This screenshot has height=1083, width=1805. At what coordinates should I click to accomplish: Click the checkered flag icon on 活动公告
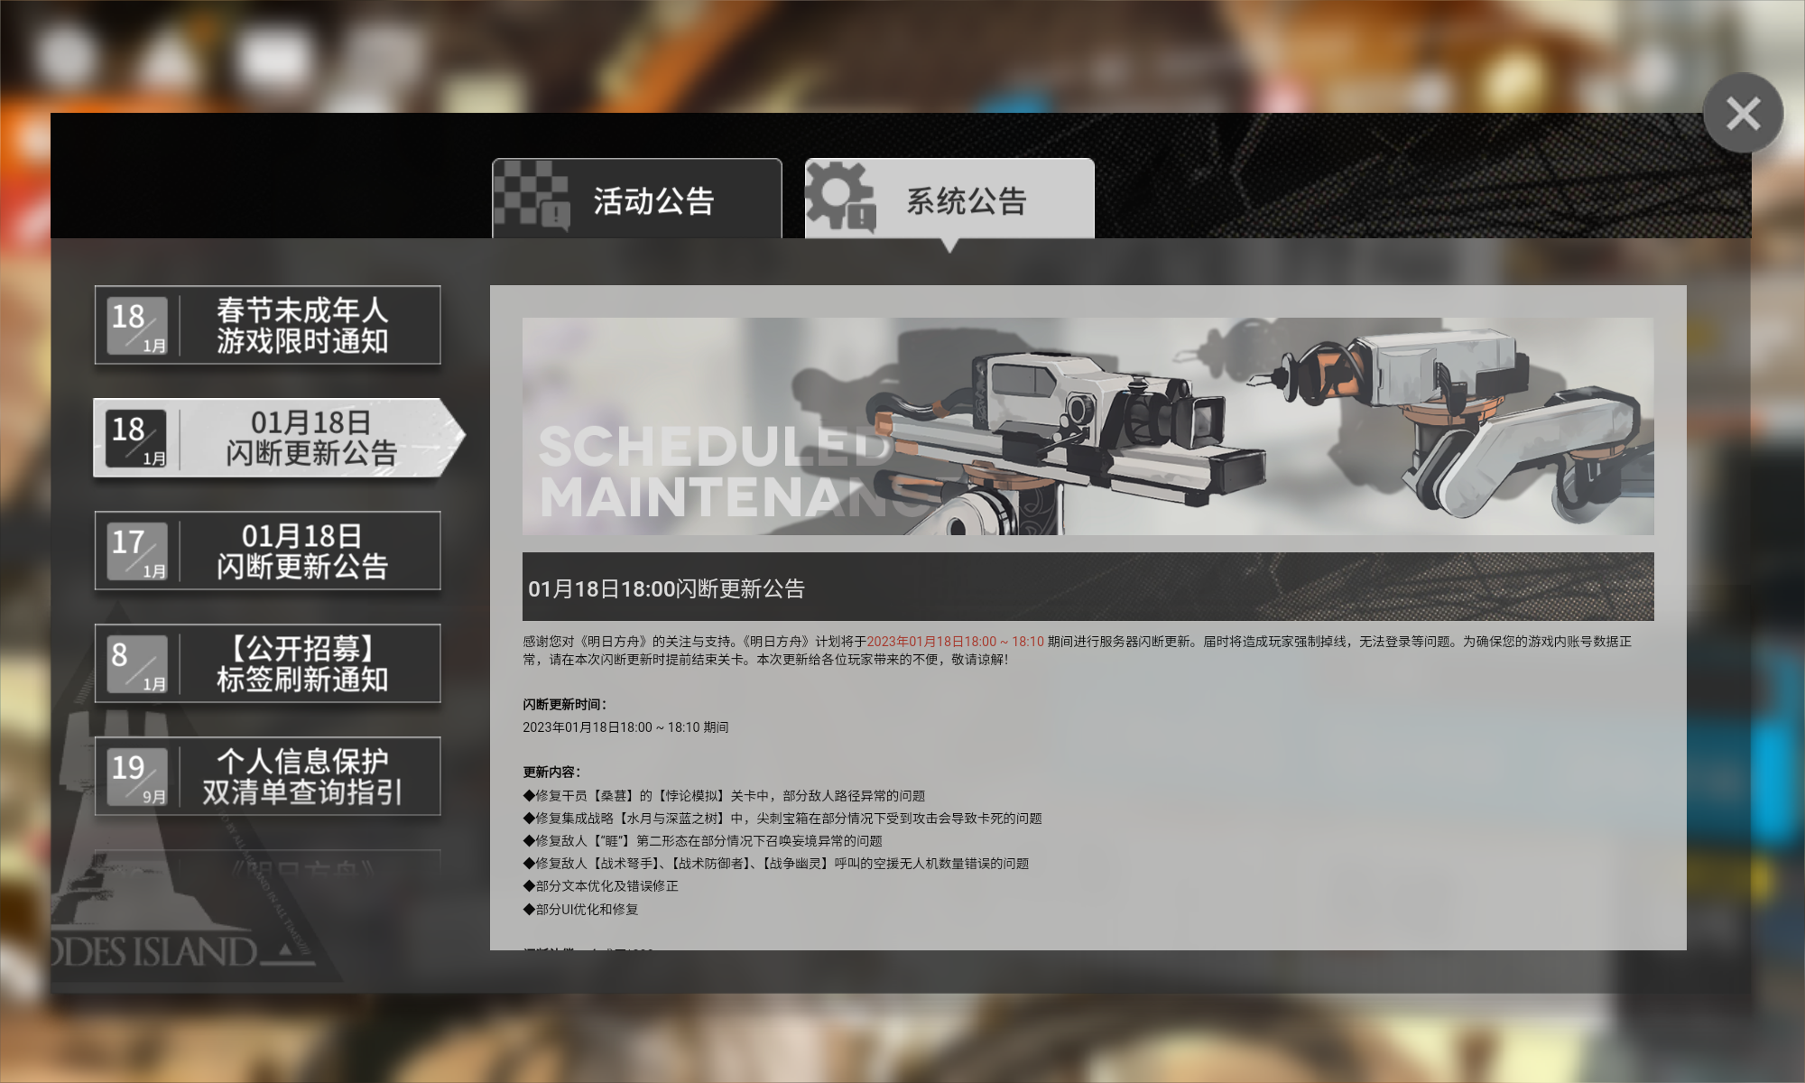click(x=532, y=197)
